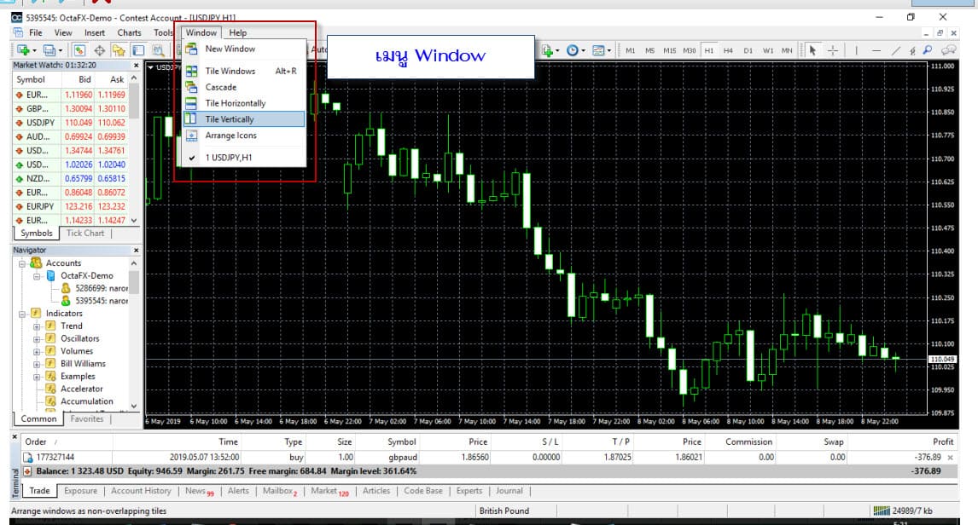Select the standard arrow cursor tool

pyautogui.click(x=813, y=50)
